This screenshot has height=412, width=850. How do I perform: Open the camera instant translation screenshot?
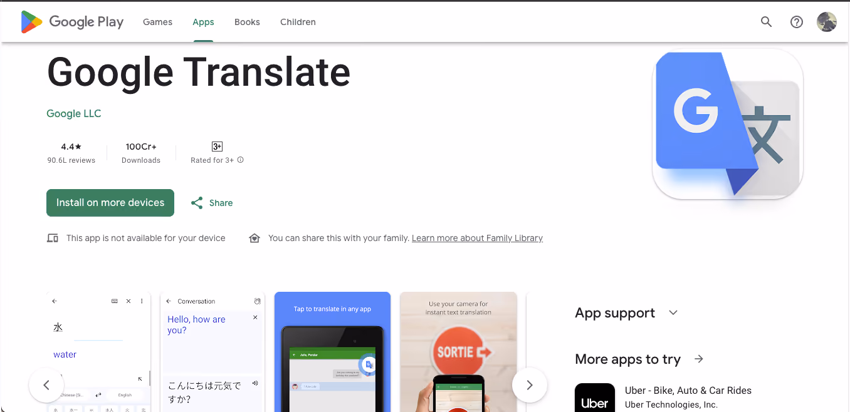459,352
